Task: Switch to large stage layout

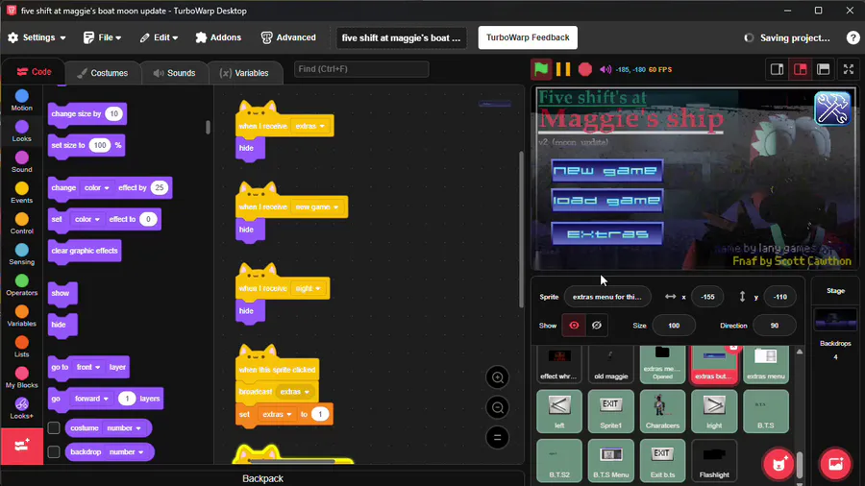Action: coord(800,69)
